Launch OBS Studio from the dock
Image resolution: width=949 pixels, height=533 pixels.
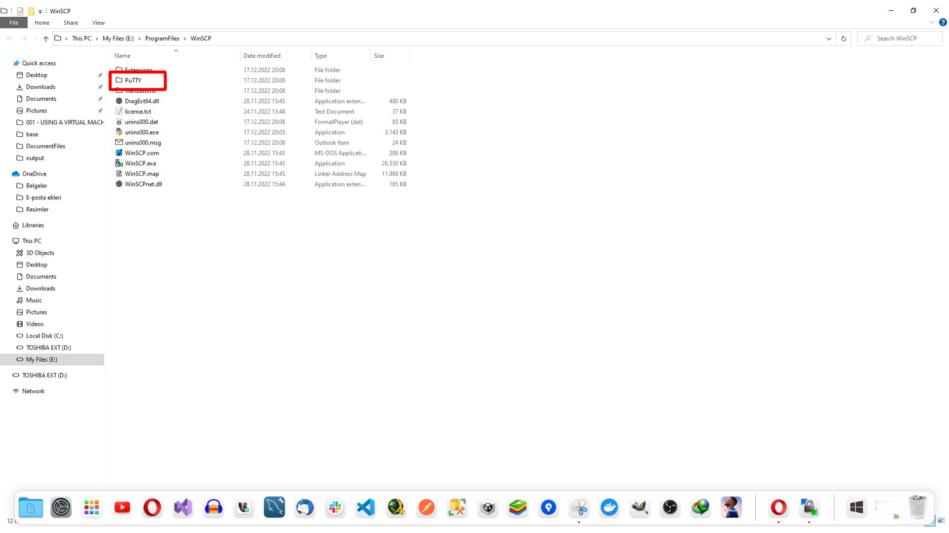670,507
